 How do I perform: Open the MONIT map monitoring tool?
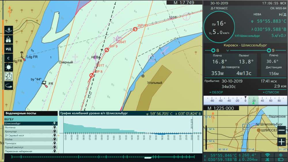(x=8, y=76)
